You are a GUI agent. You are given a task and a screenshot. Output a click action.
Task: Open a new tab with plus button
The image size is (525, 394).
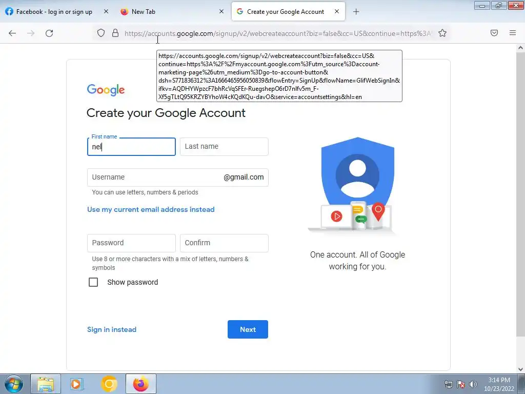pos(356,12)
